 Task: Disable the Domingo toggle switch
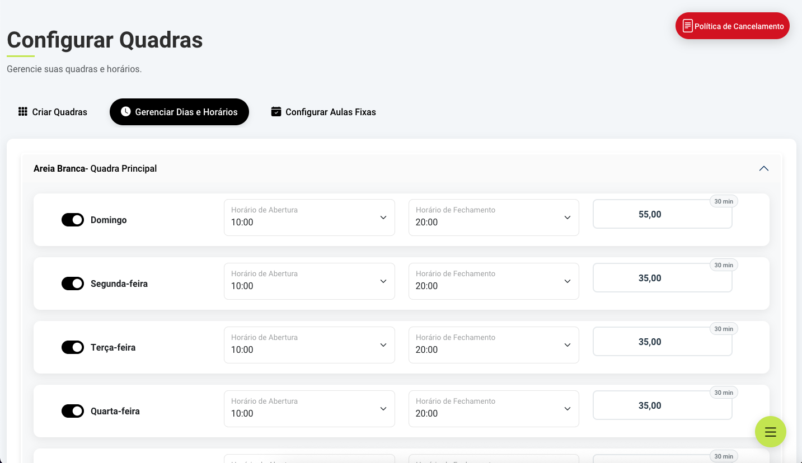pos(73,220)
